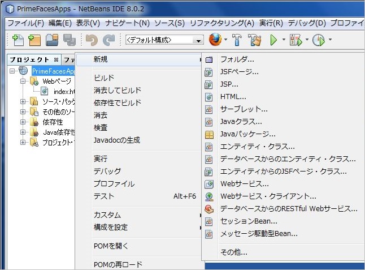Click the Build Project hammer icon
The image size is (365, 270).
[237, 40]
